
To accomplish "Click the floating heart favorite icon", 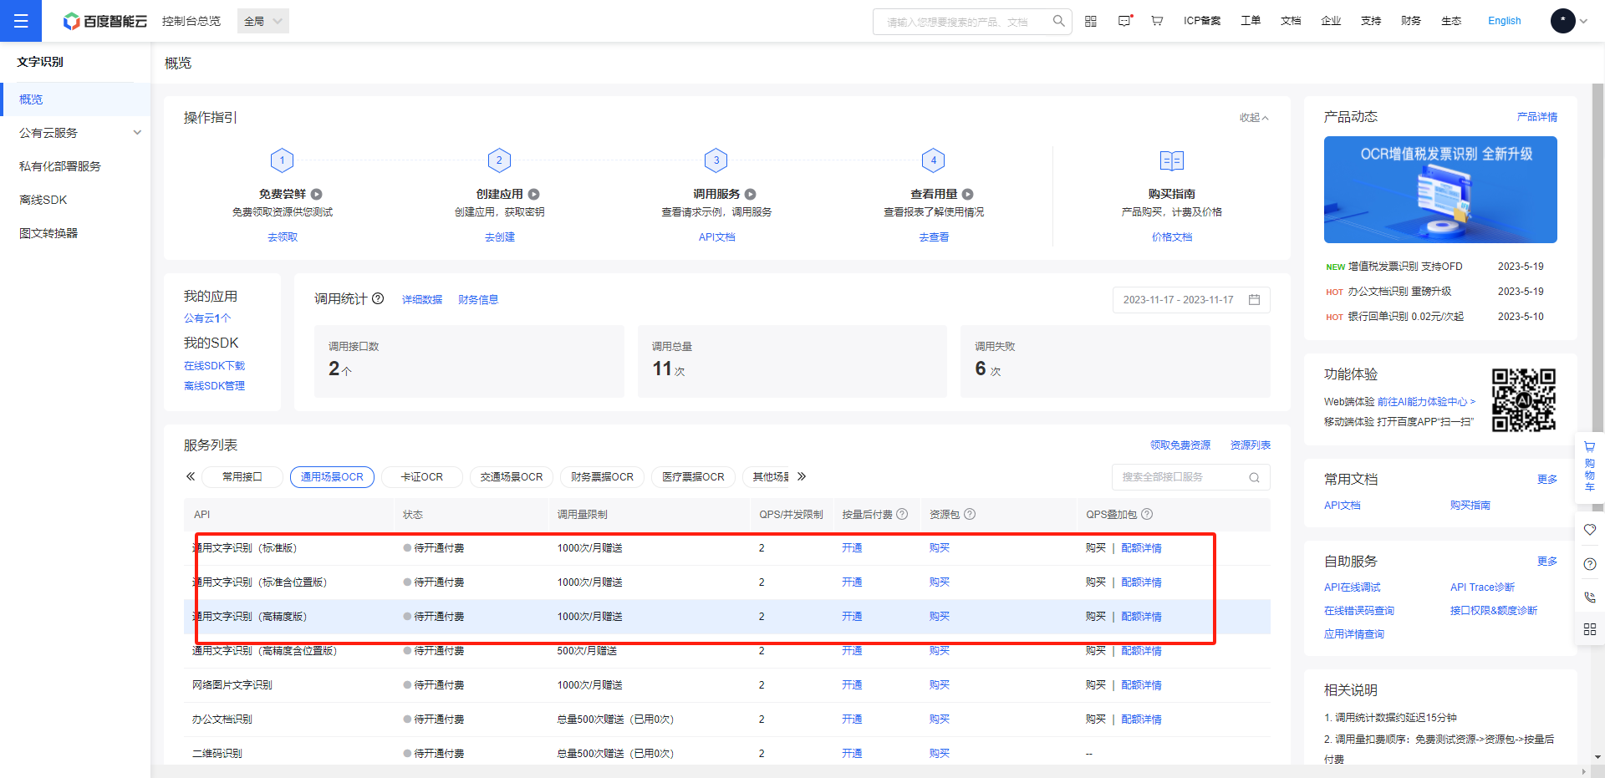I will tap(1590, 530).
